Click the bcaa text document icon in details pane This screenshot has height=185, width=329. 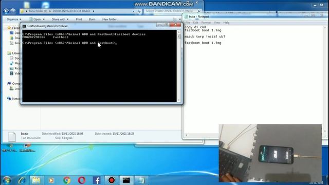point(12,136)
